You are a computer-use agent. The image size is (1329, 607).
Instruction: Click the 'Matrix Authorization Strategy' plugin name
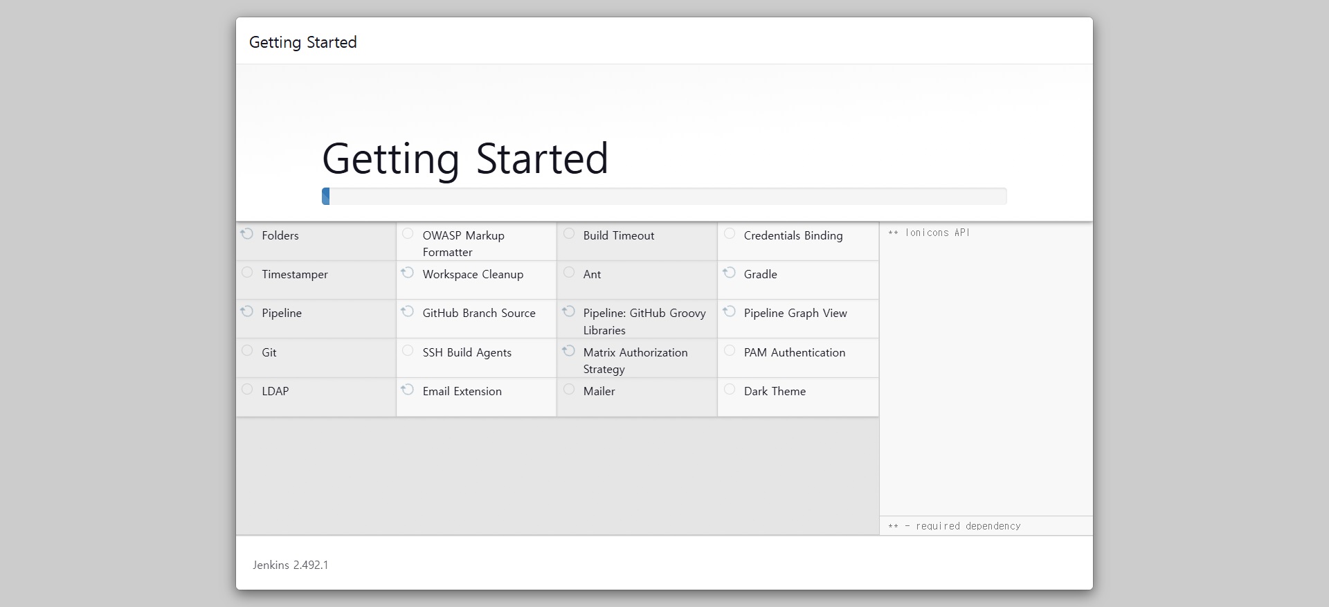tap(635, 361)
